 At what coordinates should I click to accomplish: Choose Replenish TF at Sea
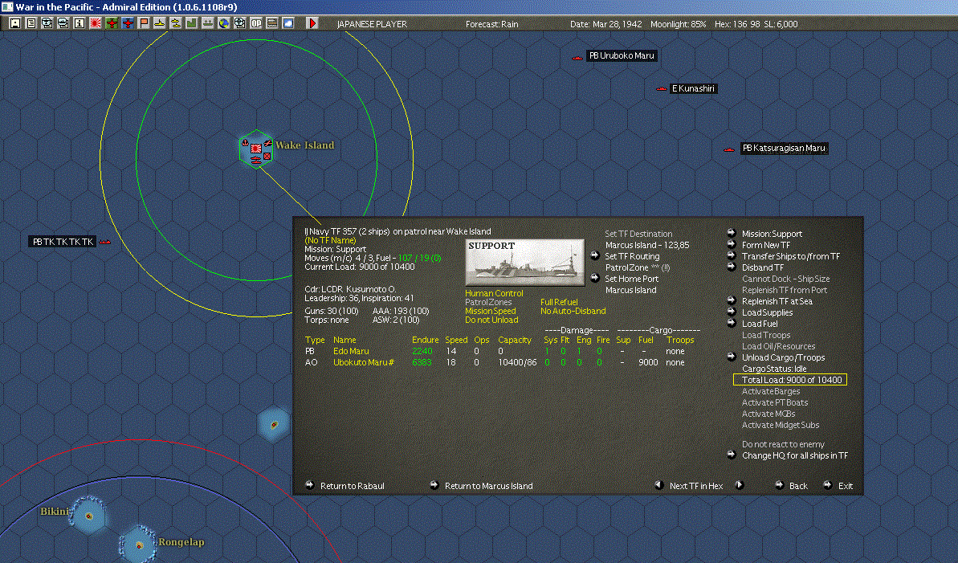pyautogui.click(x=777, y=301)
